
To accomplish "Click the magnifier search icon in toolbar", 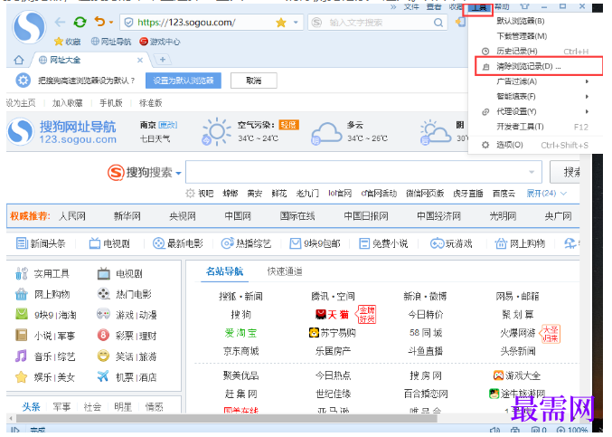I will [438, 23].
